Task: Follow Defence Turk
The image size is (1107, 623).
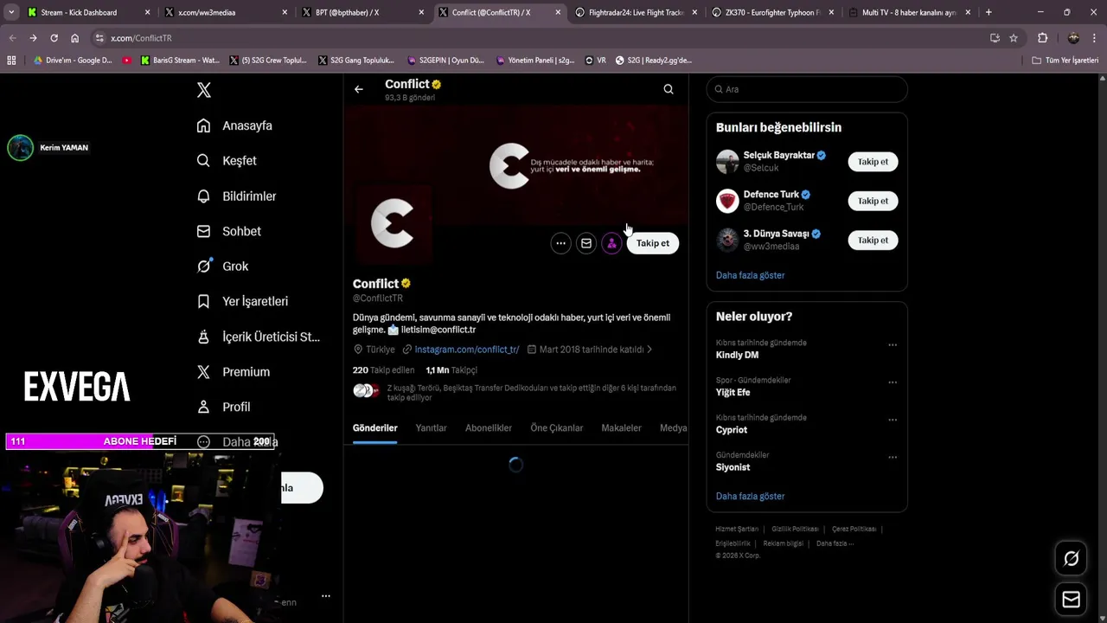Action: point(873,201)
